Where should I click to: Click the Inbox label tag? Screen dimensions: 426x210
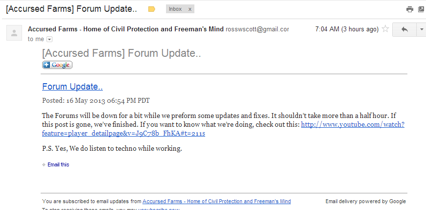(x=175, y=9)
